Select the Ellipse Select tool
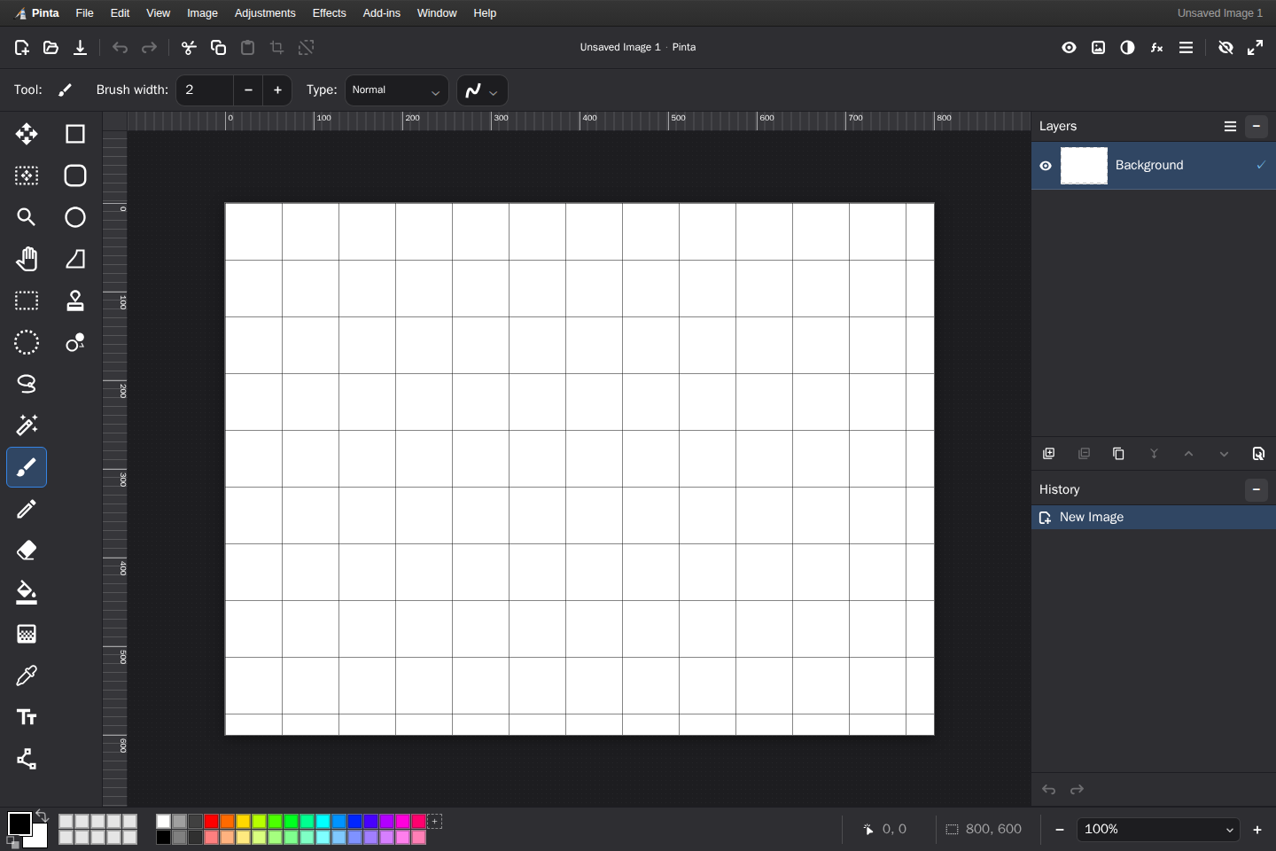Screen dimensions: 1276x851 pyautogui.click(x=27, y=342)
